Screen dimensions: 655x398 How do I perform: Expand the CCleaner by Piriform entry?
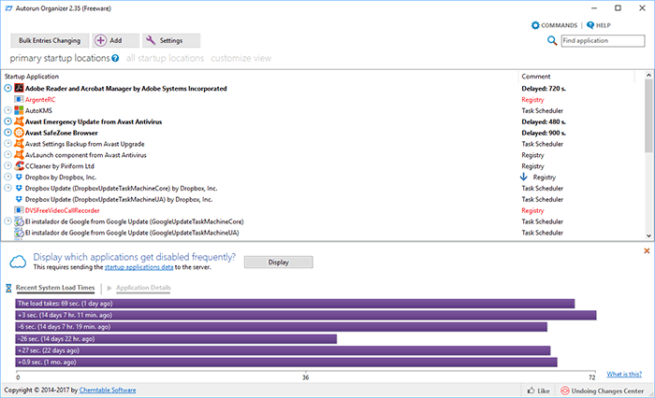click(x=7, y=166)
